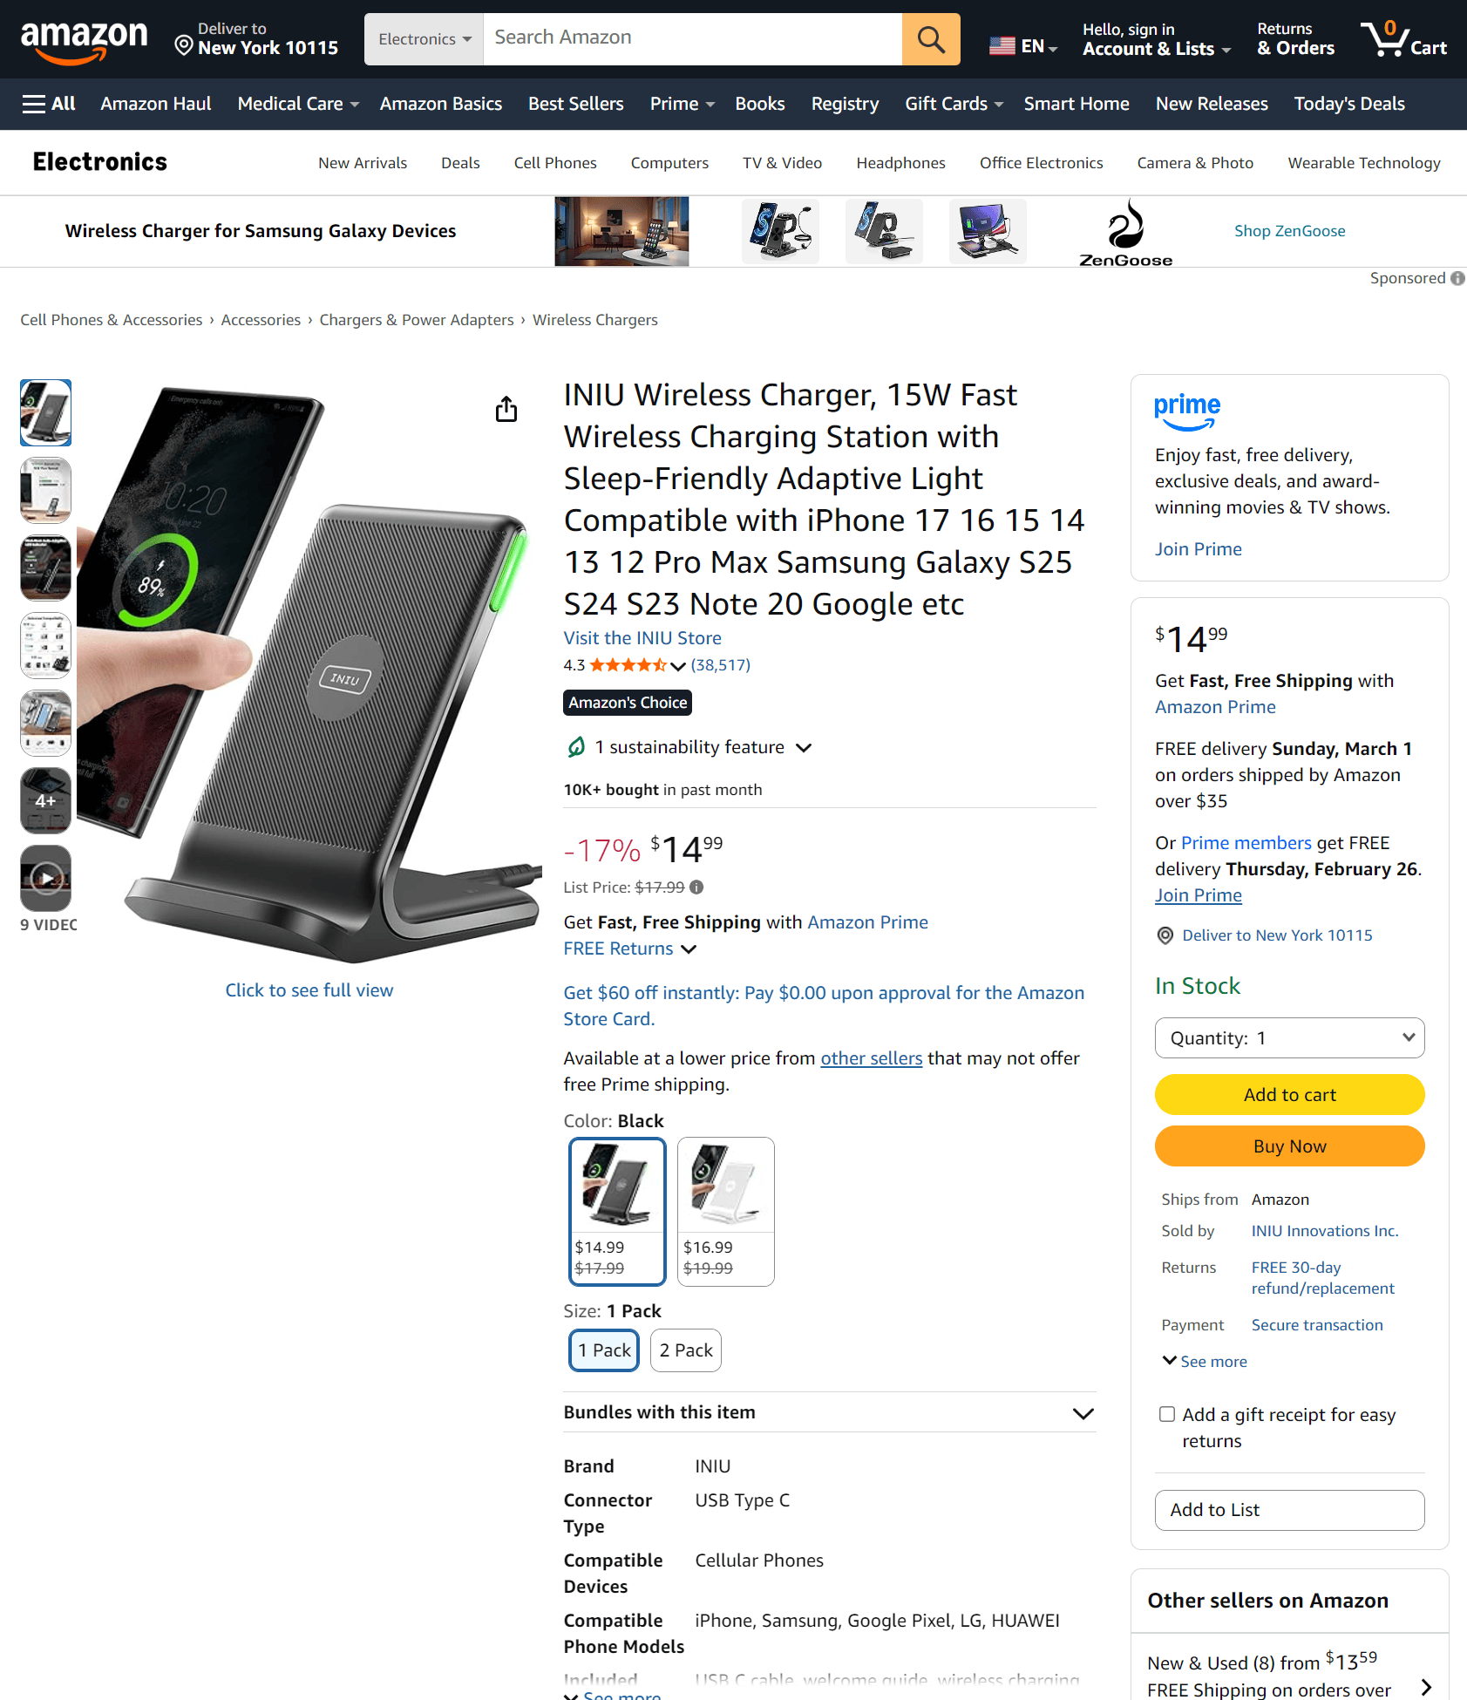Screen dimensions: 1467x1700
Task: Check the gift receipt checkbox
Action: (x=1167, y=1414)
